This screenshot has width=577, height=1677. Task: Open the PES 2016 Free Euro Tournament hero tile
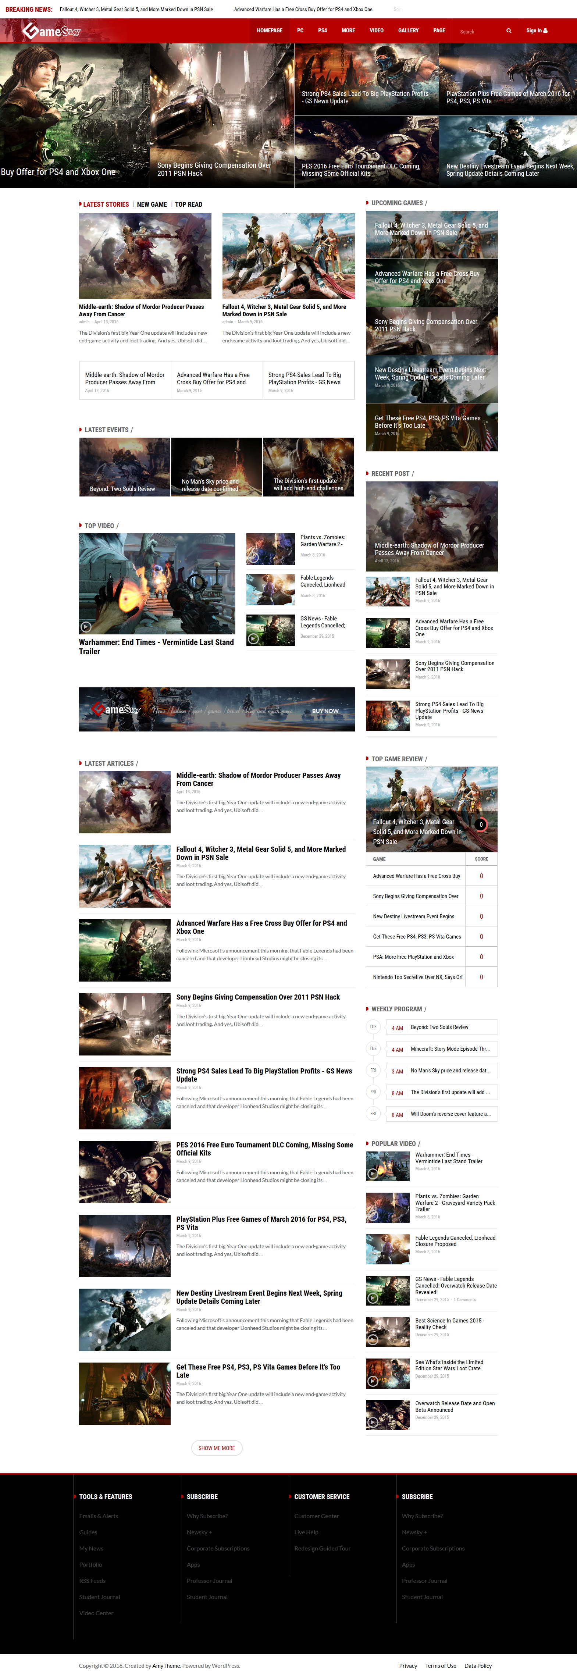click(x=367, y=152)
